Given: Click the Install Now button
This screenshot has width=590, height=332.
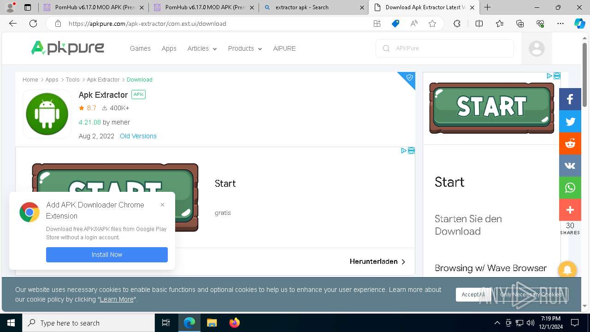Looking at the screenshot, I should point(107,255).
